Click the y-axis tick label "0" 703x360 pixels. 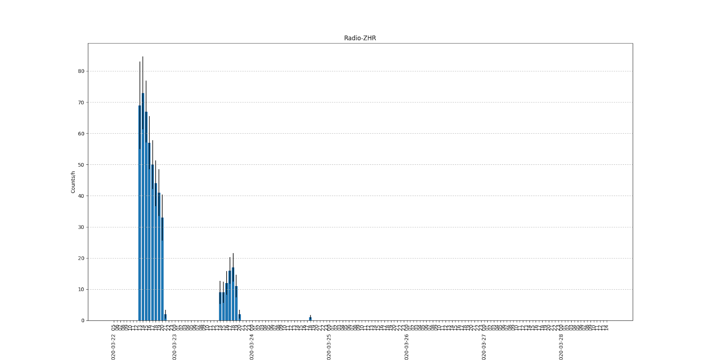83,321
